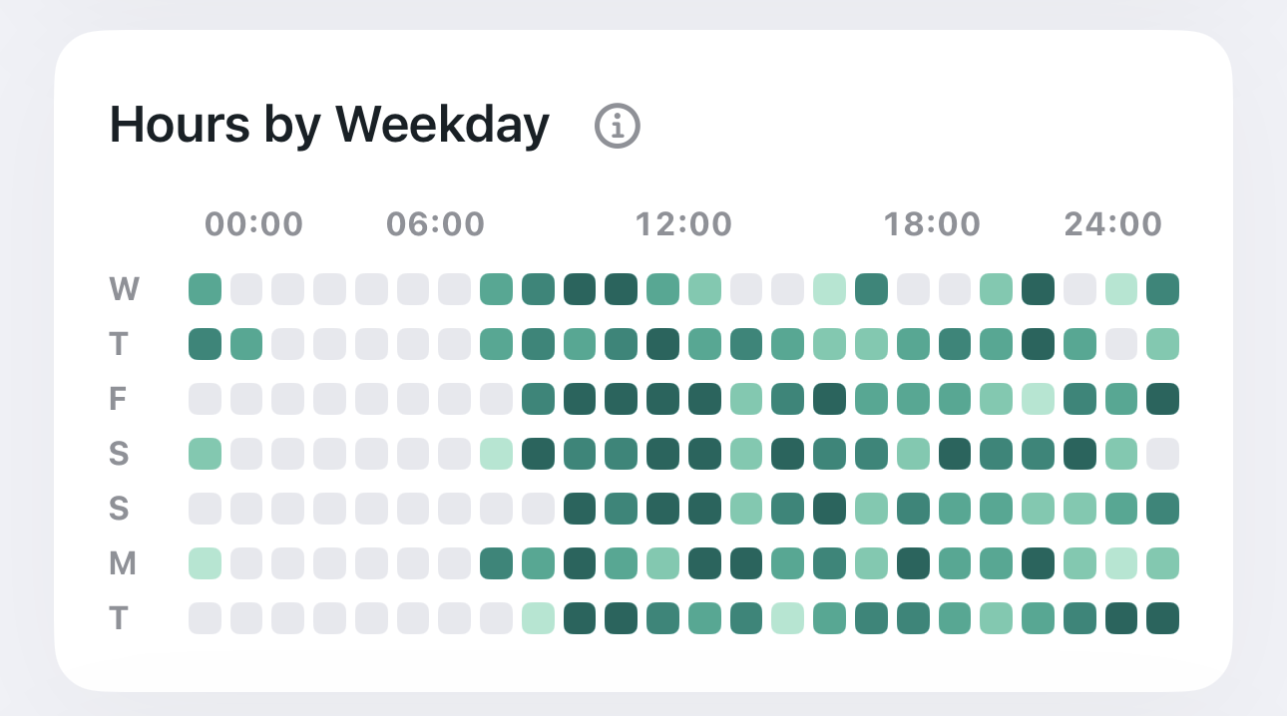Select the last cell in the W row
Screen dimensions: 1287x716
(1162, 289)
